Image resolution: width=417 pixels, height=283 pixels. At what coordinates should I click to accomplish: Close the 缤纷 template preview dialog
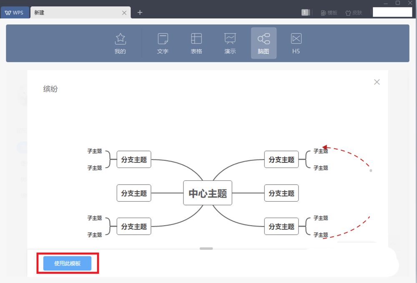pyautogui.click(x=377, y=82)
